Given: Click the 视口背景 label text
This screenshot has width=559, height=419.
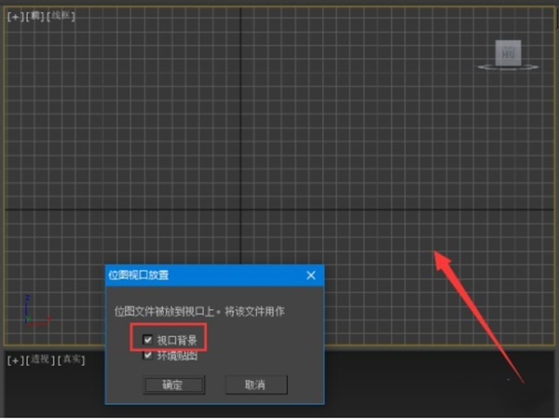Looking at the screenshot, I should [x=176, y=340].
